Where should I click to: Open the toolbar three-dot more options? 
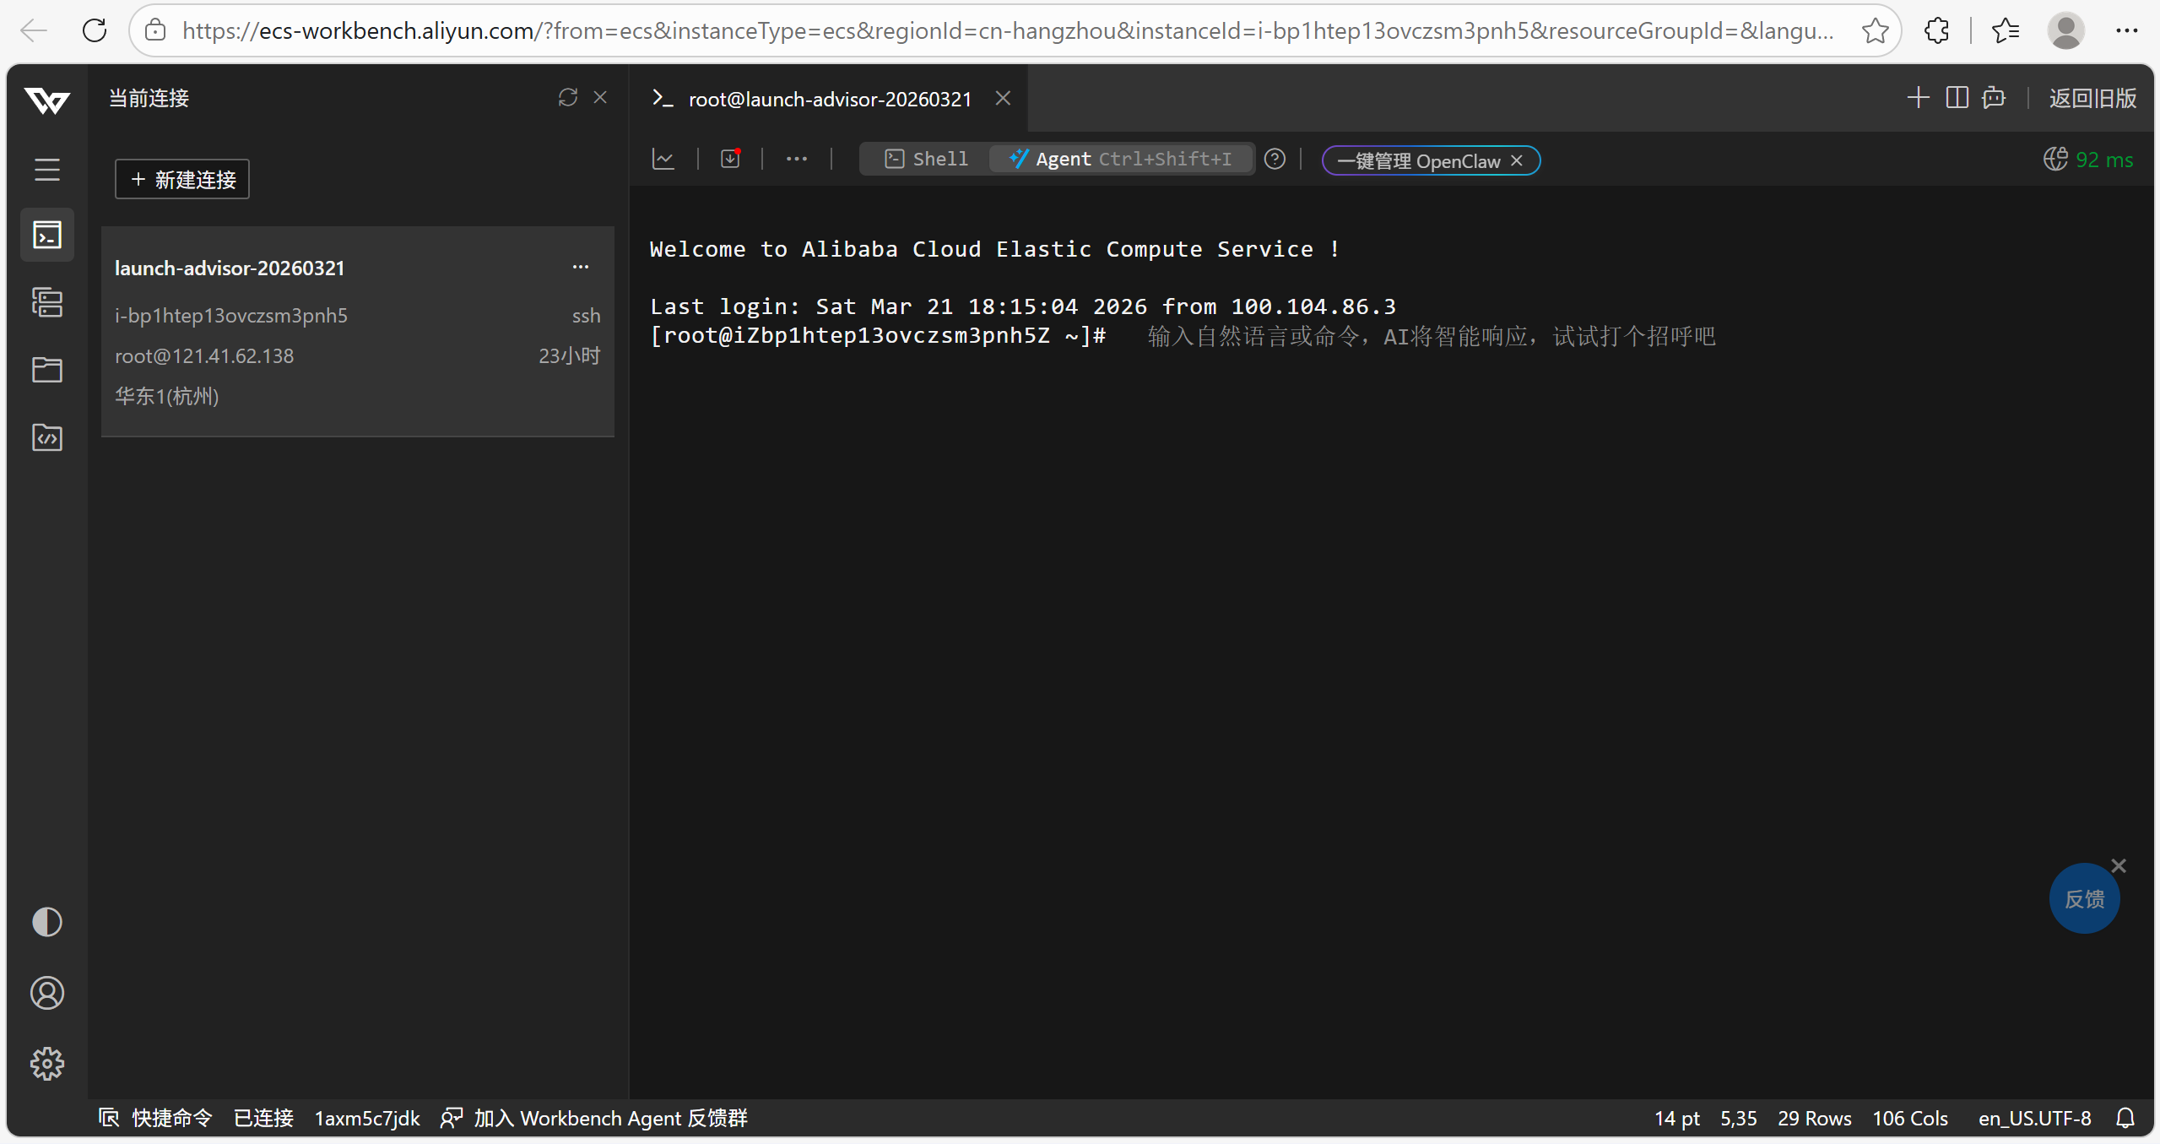point(796,159)
